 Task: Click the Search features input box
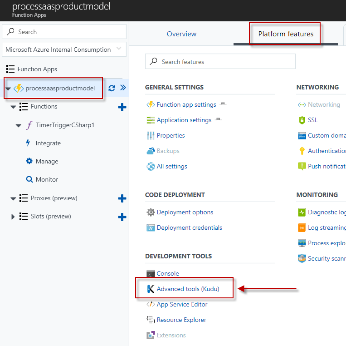220,62
